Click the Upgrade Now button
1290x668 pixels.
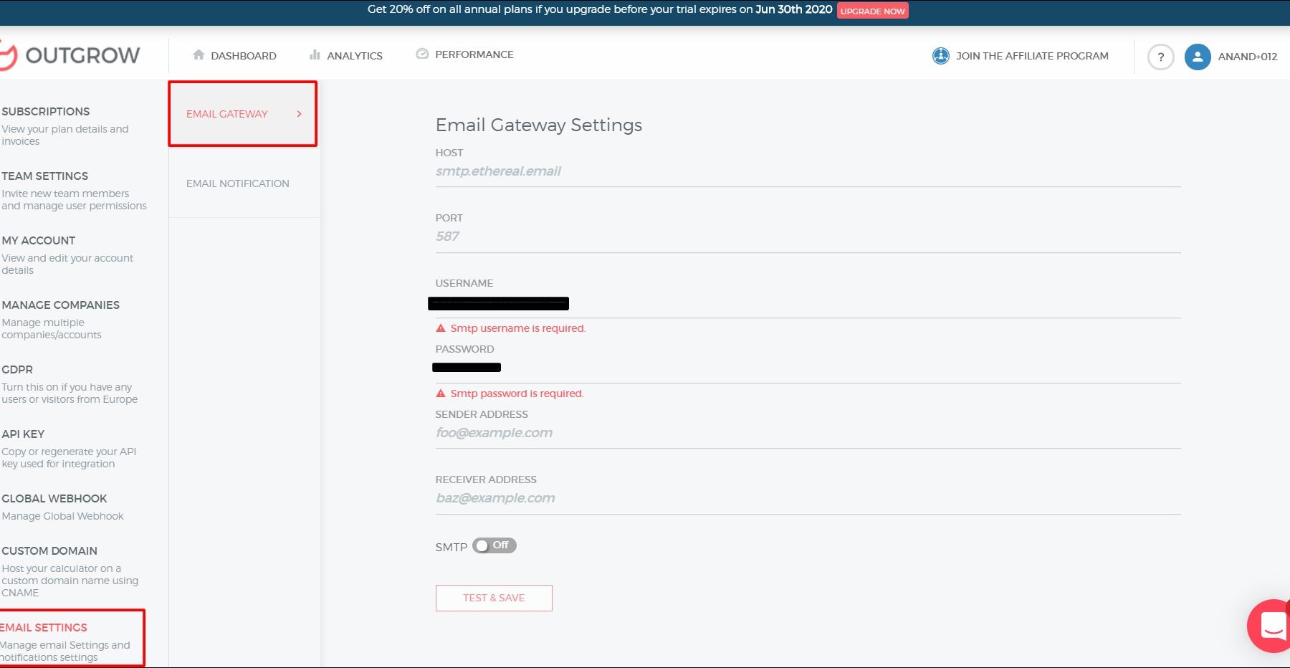[872, 11]
